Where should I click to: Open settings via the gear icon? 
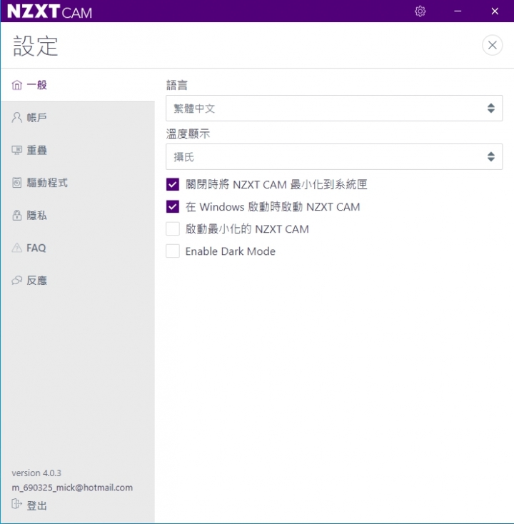[x=420, y=11]
